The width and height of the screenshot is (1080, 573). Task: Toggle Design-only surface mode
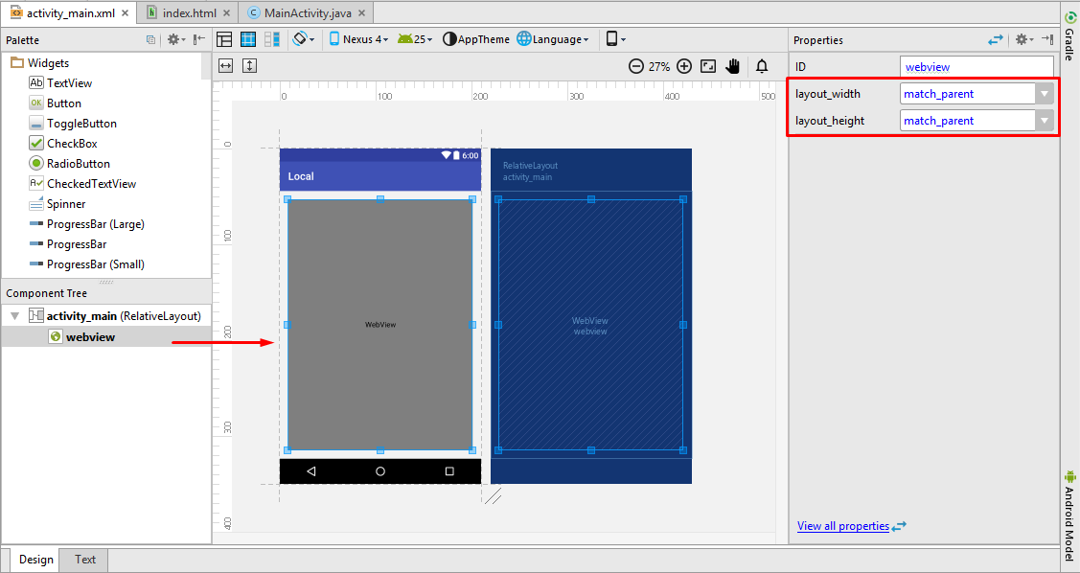[224, 39]
